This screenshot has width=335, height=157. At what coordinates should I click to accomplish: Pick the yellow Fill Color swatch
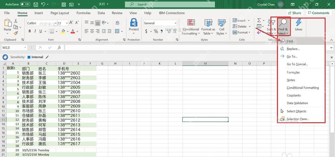(63, 31)
